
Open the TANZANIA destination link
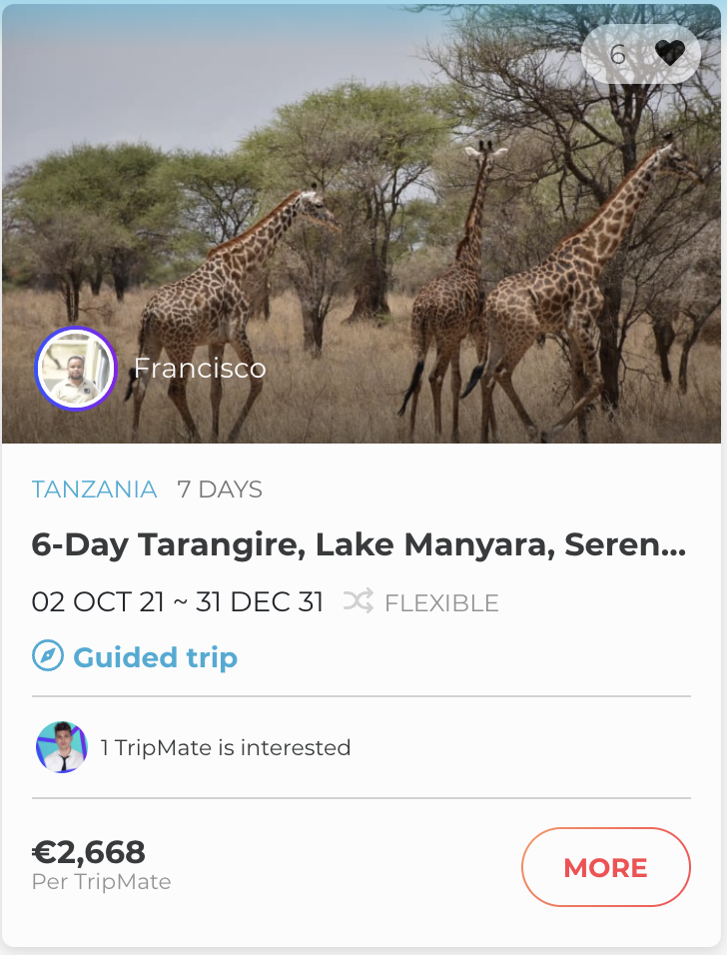(x=94, y=489)
